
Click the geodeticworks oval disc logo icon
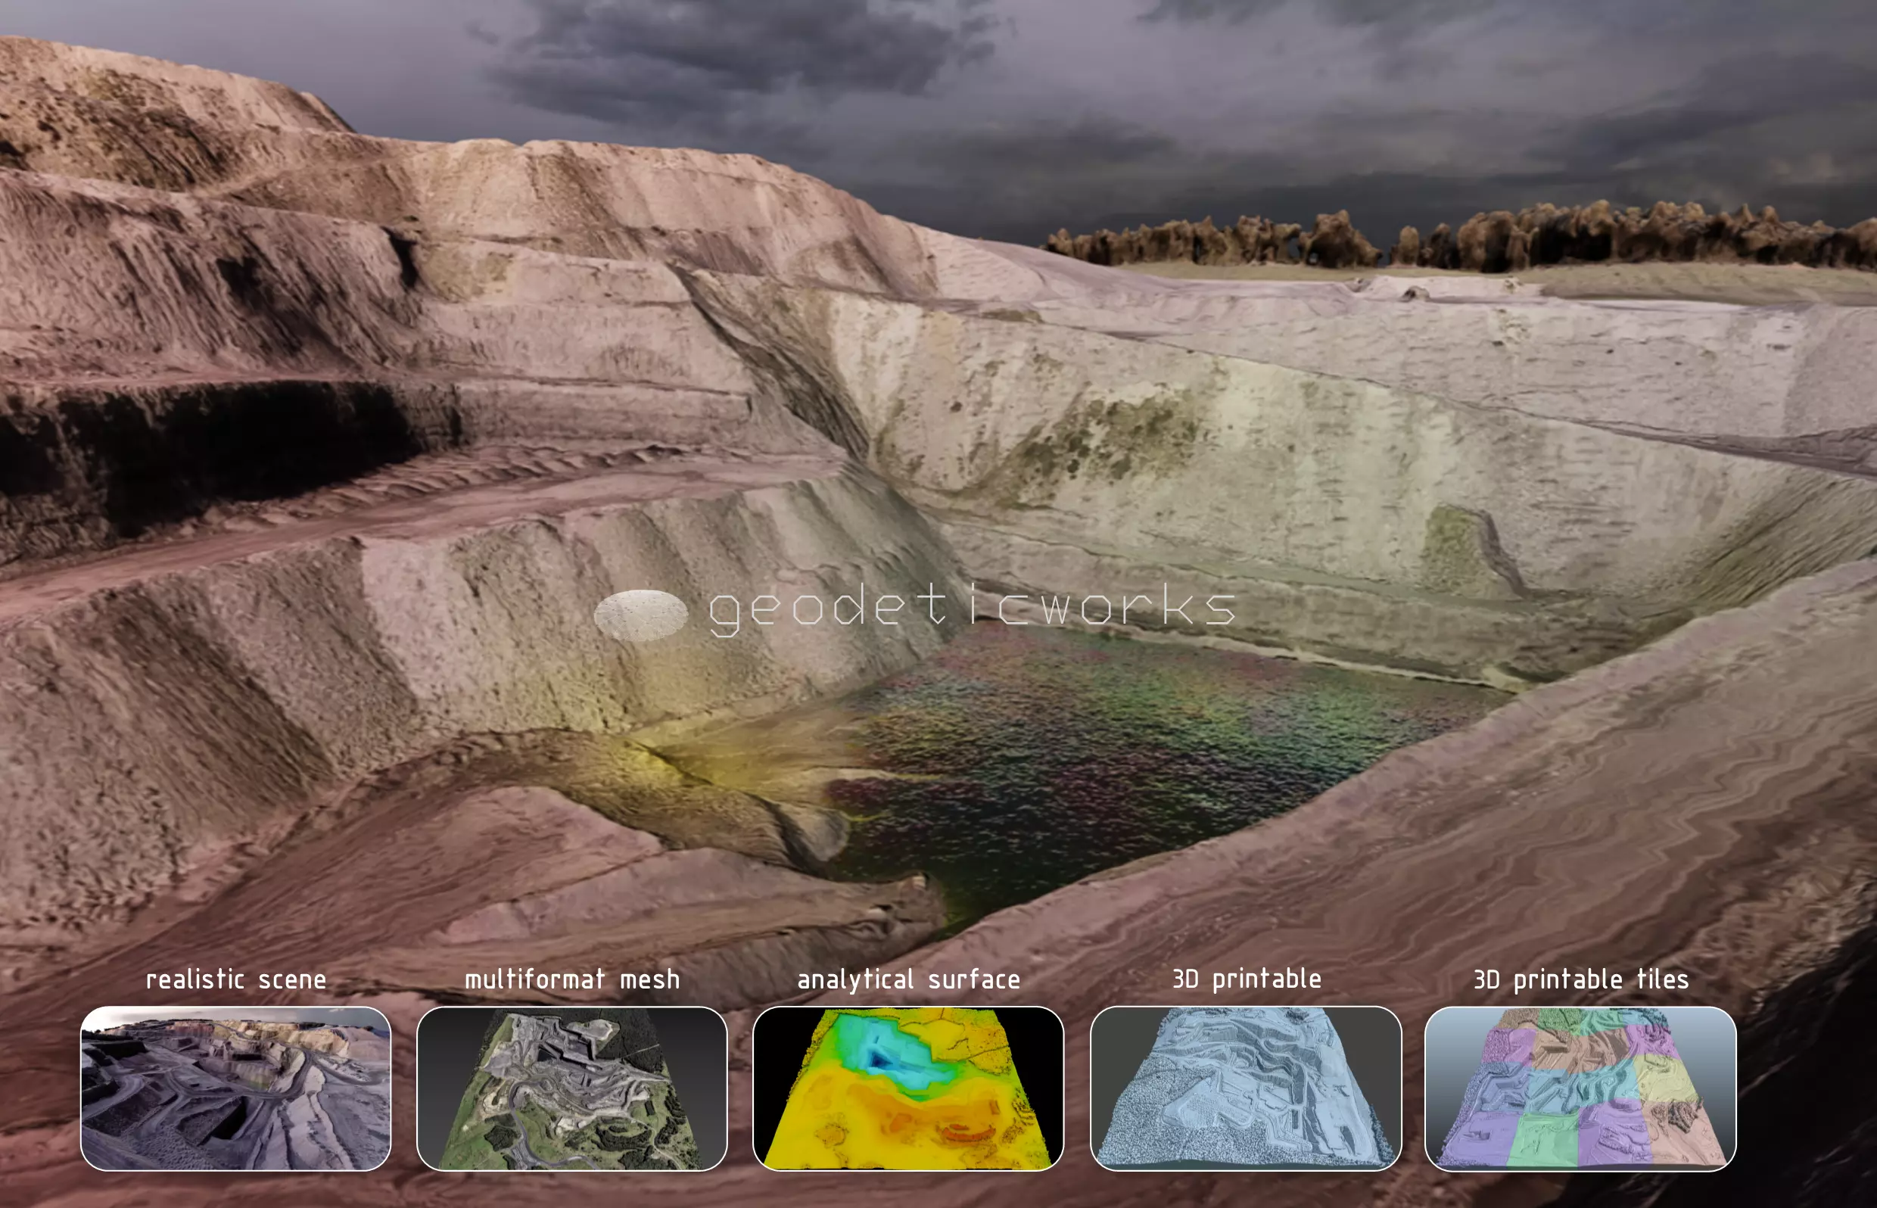(x=641, y=614)
